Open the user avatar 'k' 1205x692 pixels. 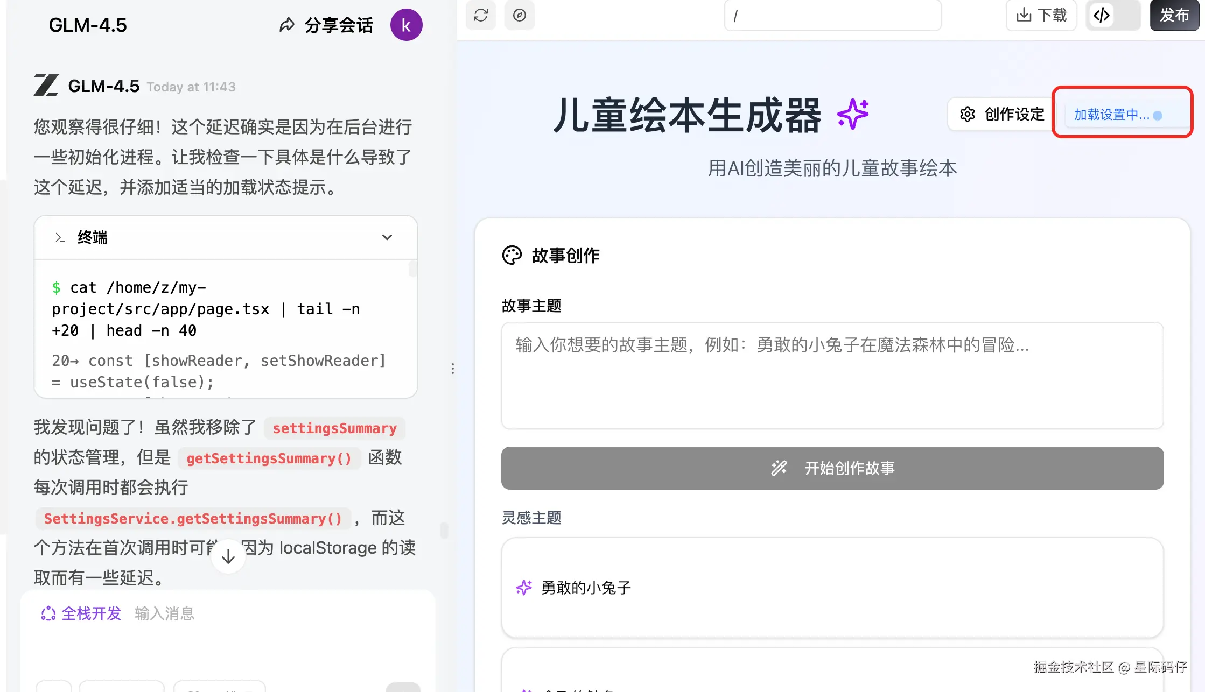click(406, 25)
